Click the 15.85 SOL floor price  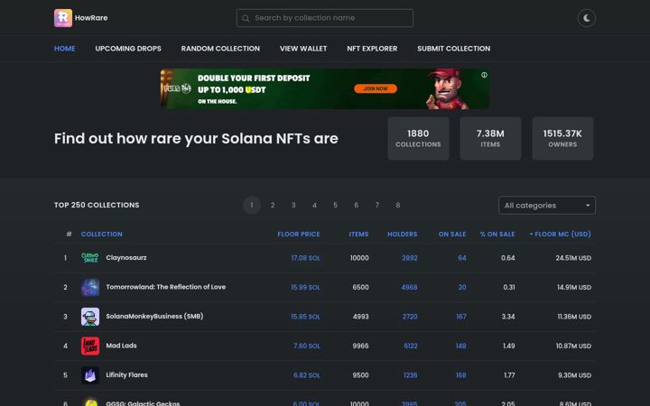point(305,317)
